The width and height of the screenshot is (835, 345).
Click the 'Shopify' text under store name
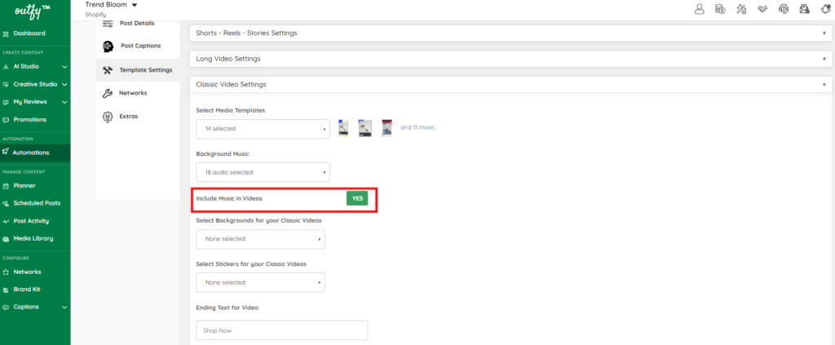tap(96, 15)
